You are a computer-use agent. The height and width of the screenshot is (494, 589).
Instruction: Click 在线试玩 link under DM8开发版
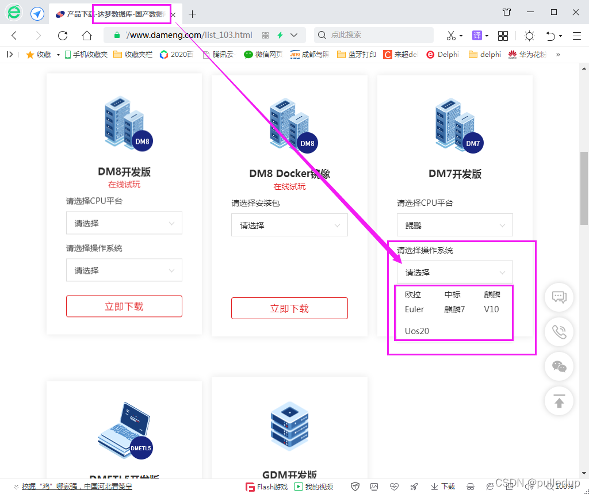click(124, 185)
